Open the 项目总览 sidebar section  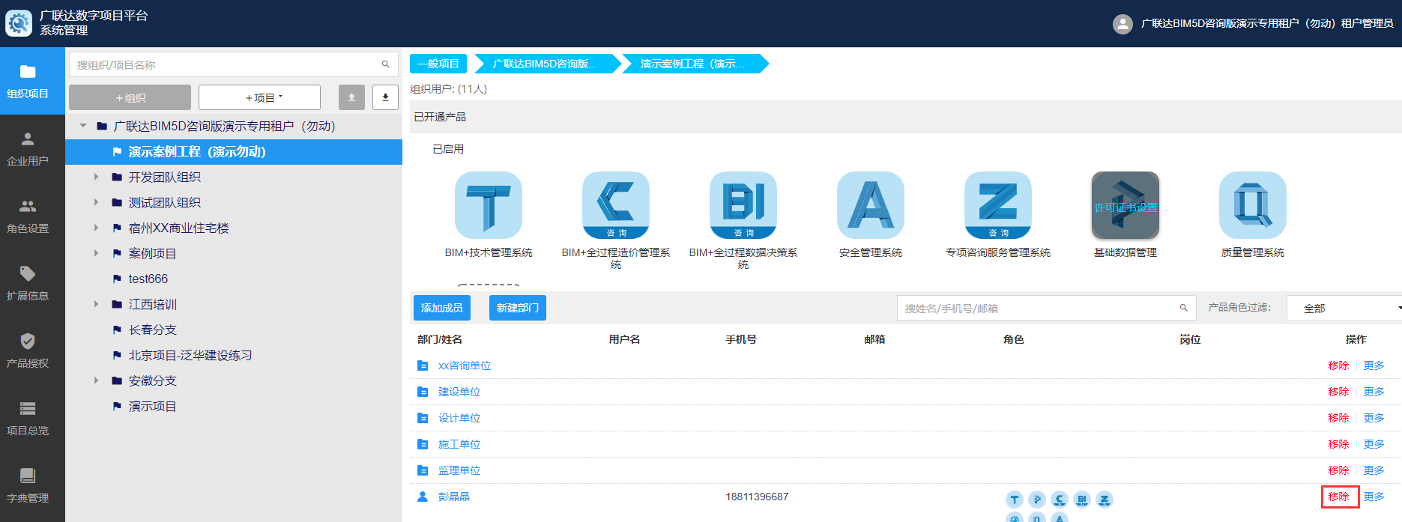coord(28,418)
